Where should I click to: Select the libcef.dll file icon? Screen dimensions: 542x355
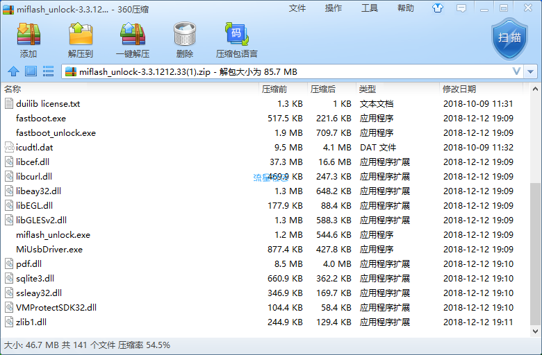tap(9, 162)
